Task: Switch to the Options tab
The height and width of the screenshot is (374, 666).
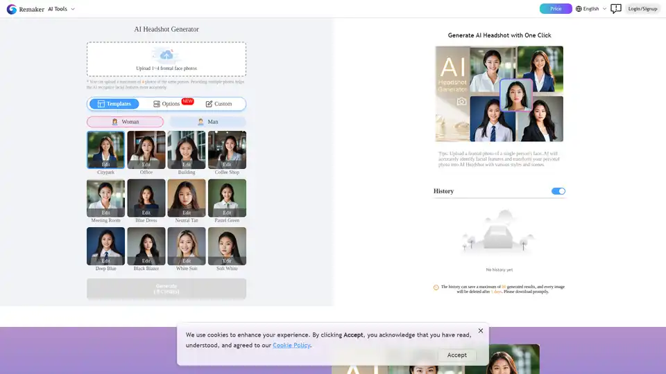Action: point(166,104)
